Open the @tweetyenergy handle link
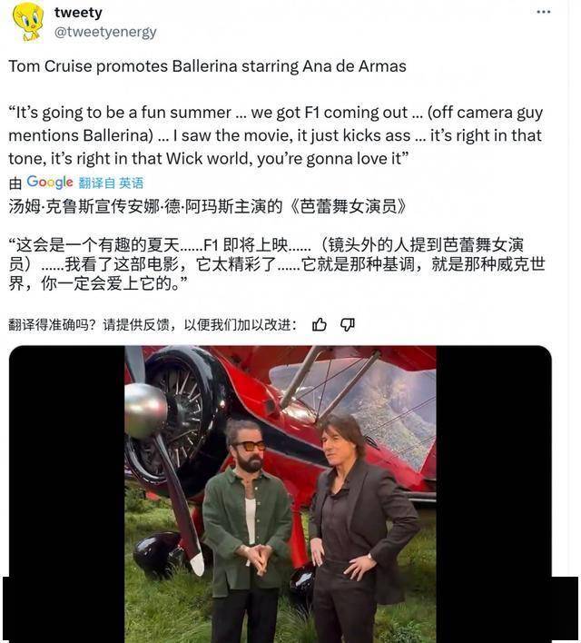The image size is (581, 643). click(x=105, y=32)
